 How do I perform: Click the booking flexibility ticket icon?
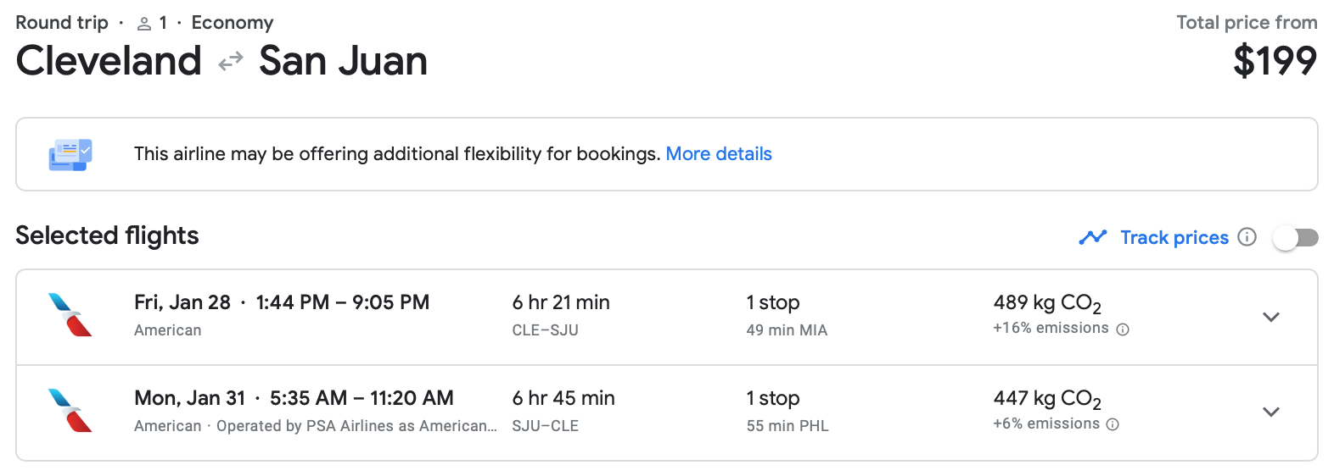tap(70, 155)
